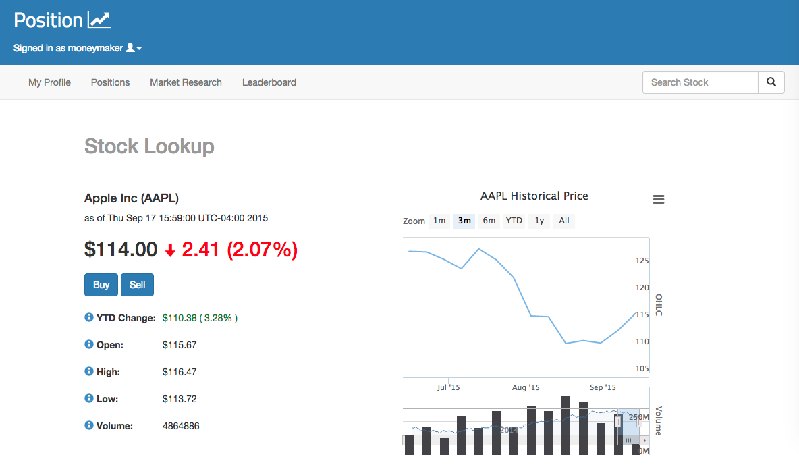Set chart zoom to All
This screenshot has width=799, height=465.
click(x=564, y=221)
